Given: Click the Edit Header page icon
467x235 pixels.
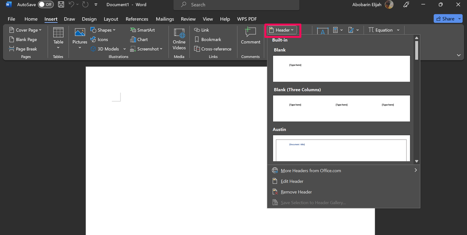Looking at the screenshot, I should 275,181.
